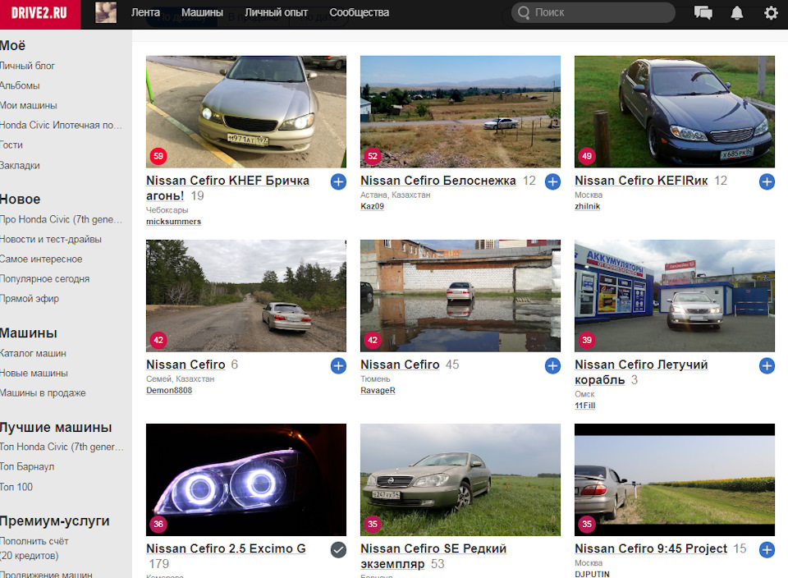The image size is (788, 578).
Task: Open Гости in sidebar
Action: point(11,145)
